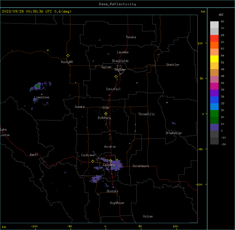
Task: Select the magenta 42 dBZ legend swatch
Action: pos(214,86)
